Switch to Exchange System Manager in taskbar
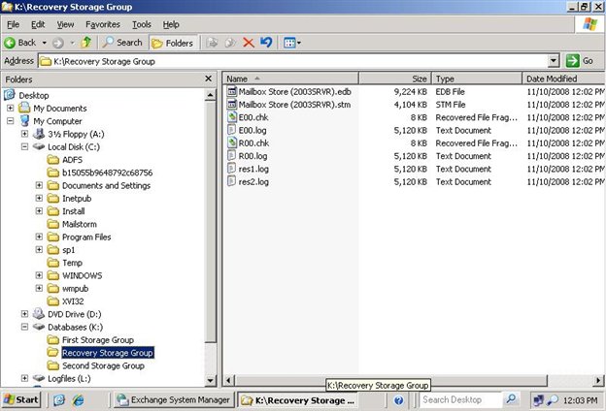606x411 pixels. [174, 399]
